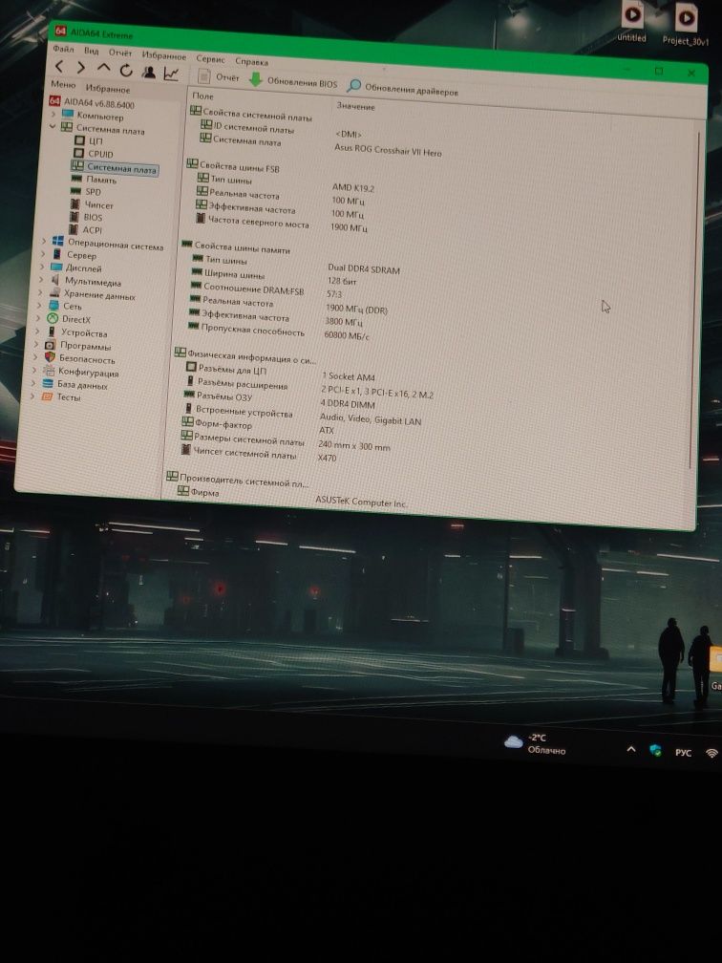Open the Сервис menu
This screenshot has height=963, width=722.
coord(210,59)
